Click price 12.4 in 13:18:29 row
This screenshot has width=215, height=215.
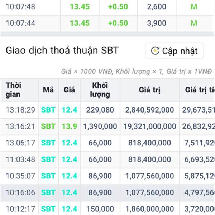(x=70, y=110)
